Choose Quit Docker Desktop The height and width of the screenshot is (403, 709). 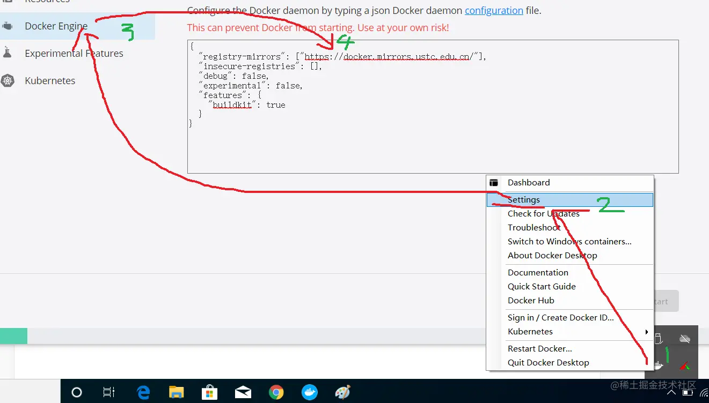[570, 363]
